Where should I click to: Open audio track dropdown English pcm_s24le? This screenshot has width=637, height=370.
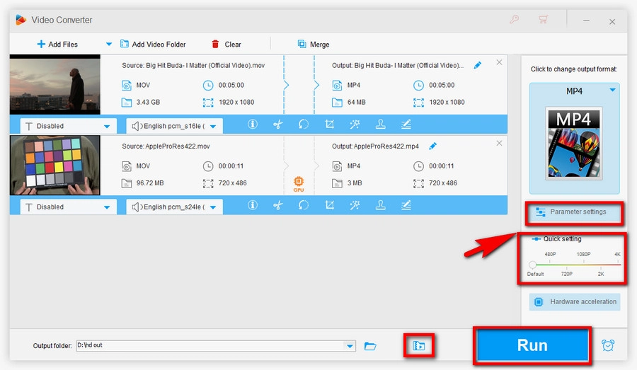(x=174, y=207)
